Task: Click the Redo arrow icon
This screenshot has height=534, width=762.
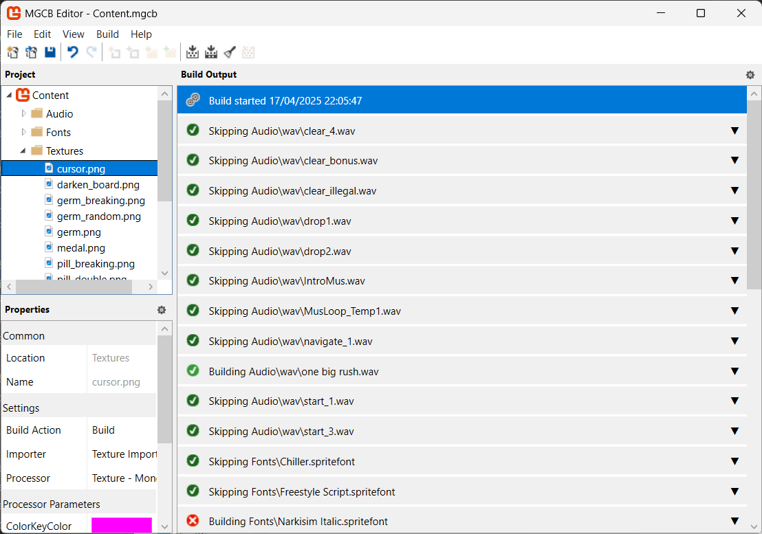Action: 91,52
